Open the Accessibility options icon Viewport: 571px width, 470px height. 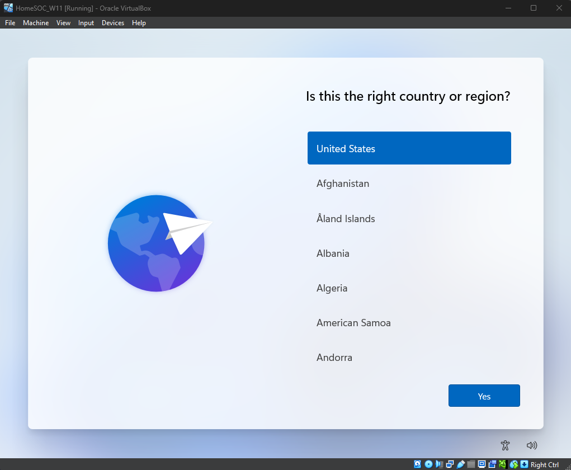(506, 445)
